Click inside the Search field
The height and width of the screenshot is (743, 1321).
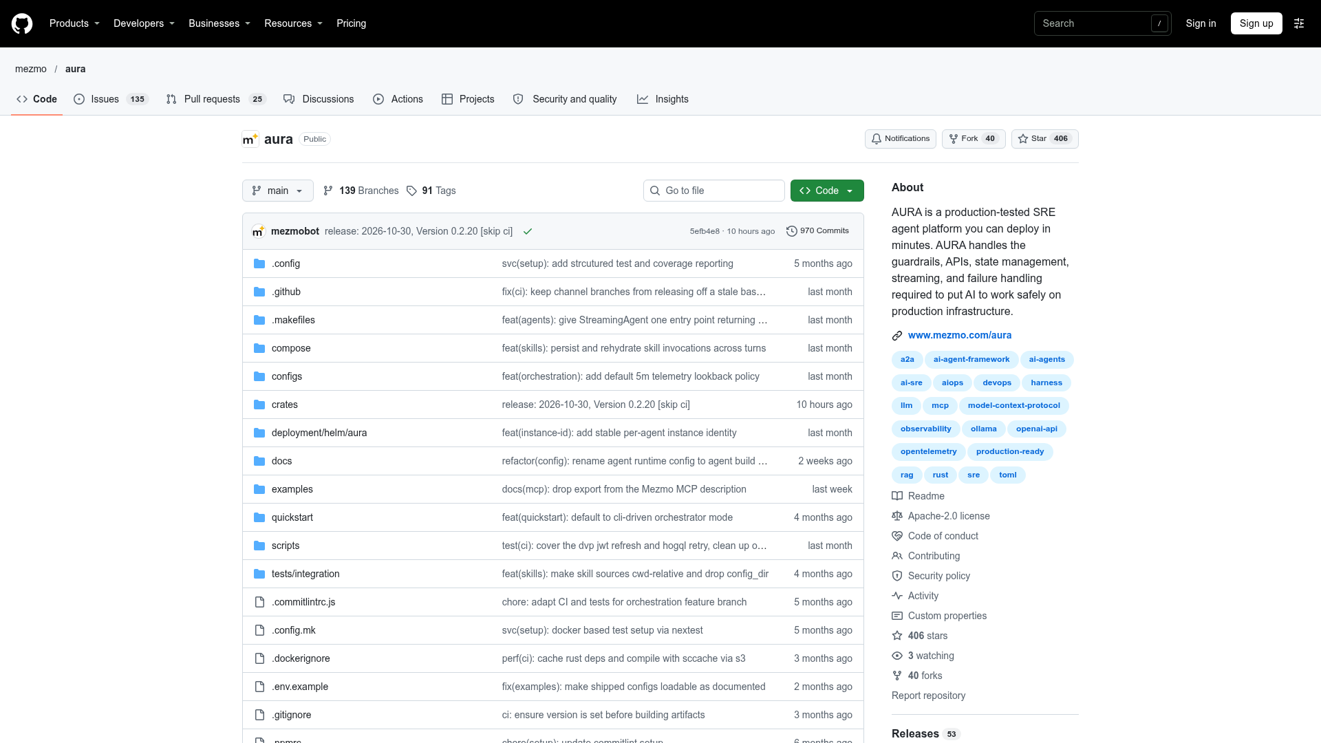click(x=1102, y=23)
